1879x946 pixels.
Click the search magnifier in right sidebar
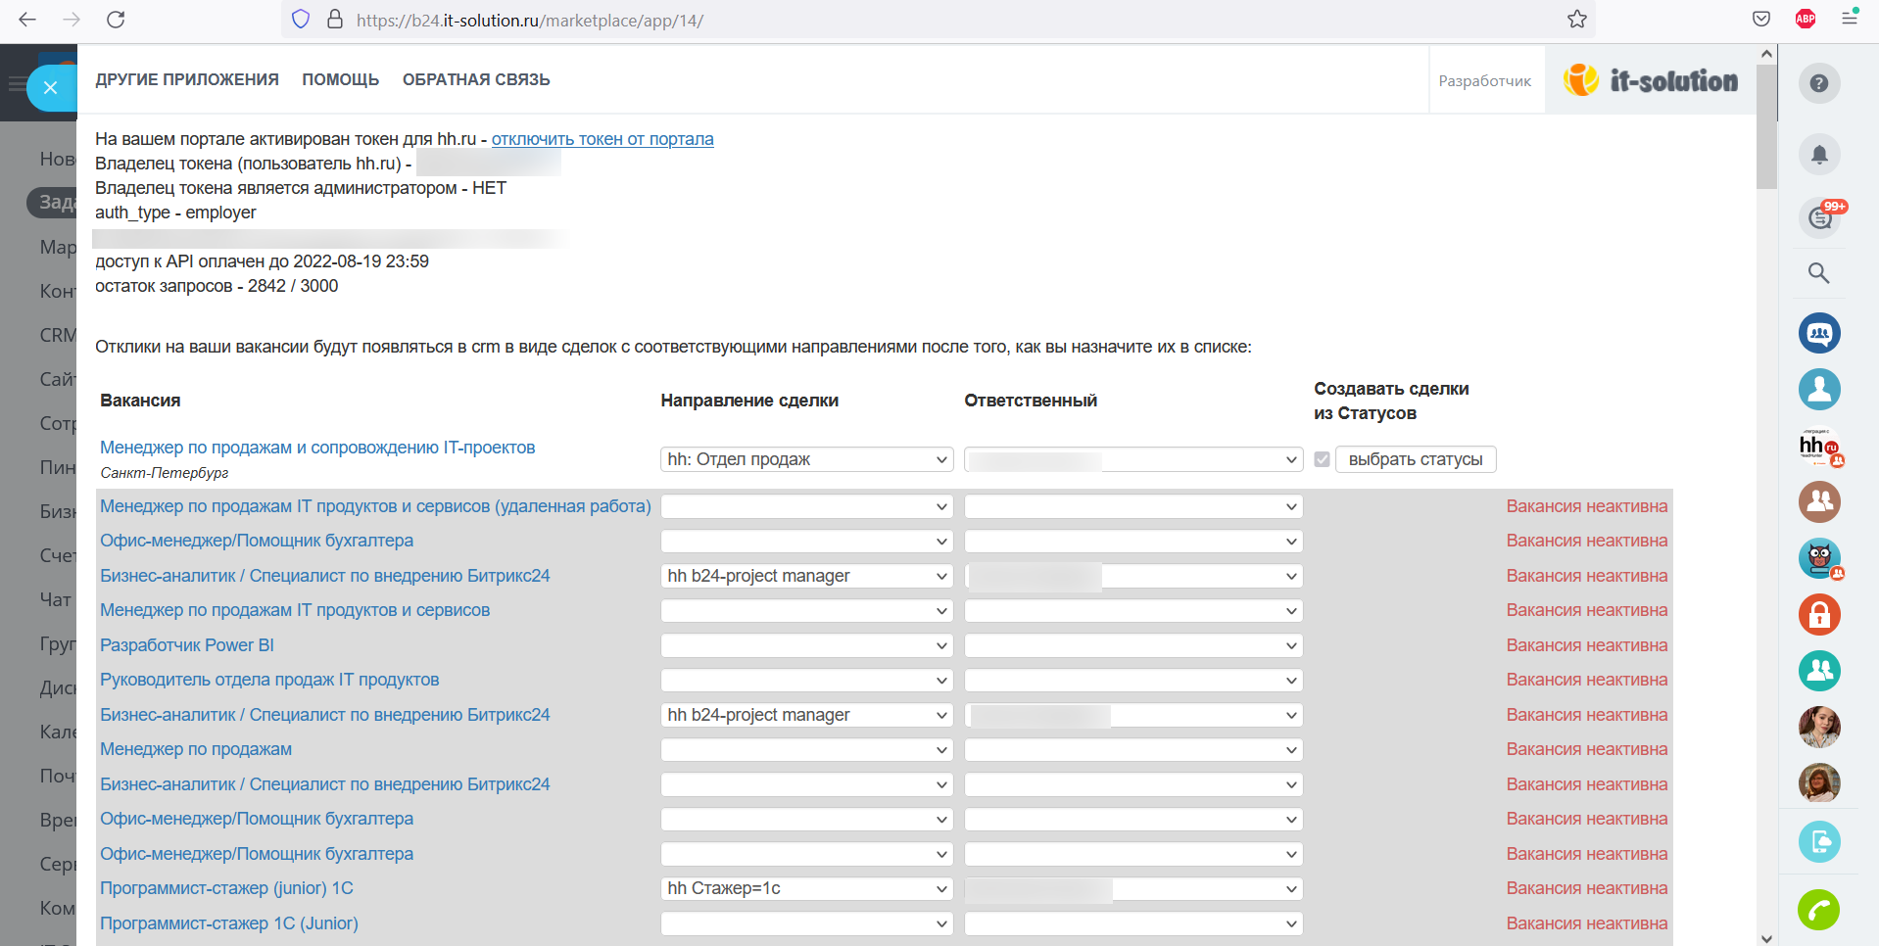point(1819,273)
